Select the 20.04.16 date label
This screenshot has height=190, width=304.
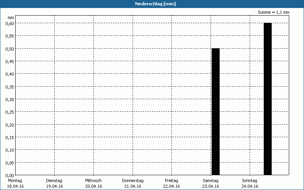pyautogui.click(x=93, y=187)
